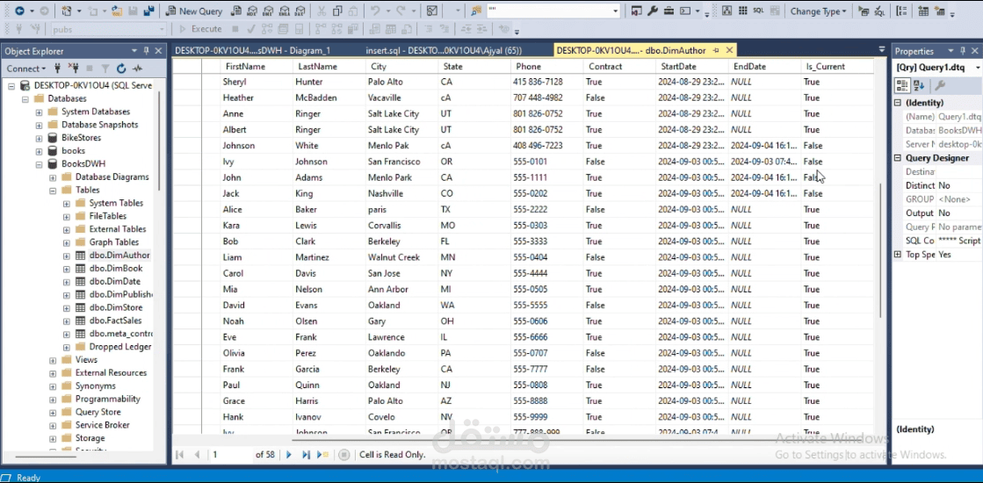Screen dimensions: 983x483
Task: Select the Views folder in Object Explorer
Action: point(86,359)
